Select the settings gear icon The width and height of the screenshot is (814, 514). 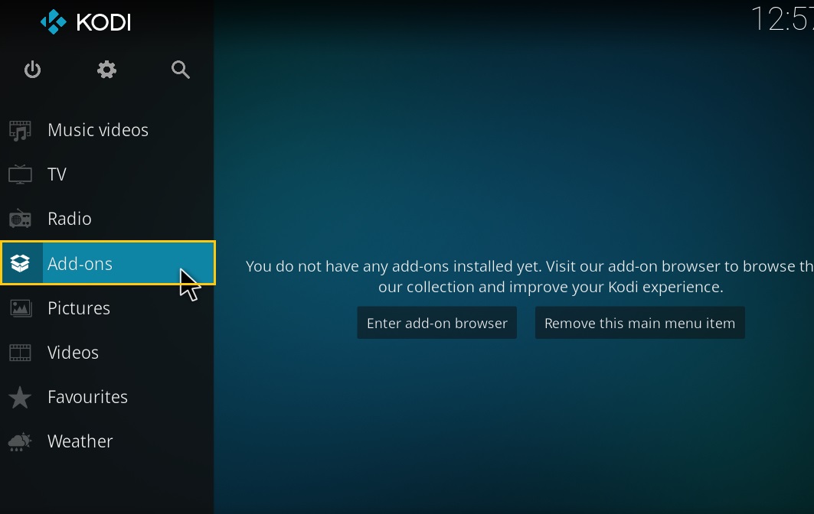click(106, 70)
